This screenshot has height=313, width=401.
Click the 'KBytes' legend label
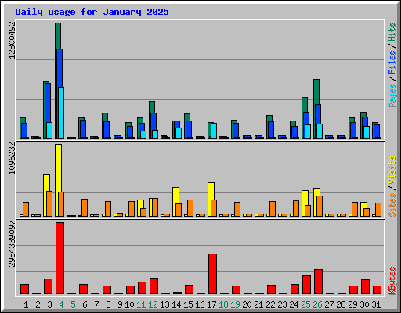(392, 281)
